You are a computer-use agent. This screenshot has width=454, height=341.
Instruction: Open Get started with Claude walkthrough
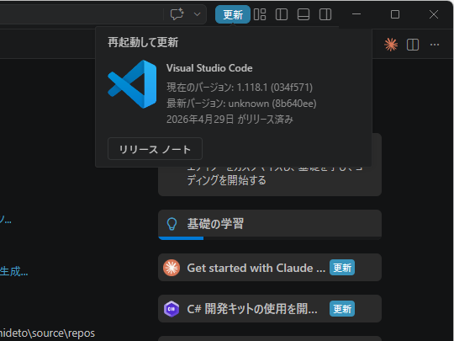tap(270, 268)
